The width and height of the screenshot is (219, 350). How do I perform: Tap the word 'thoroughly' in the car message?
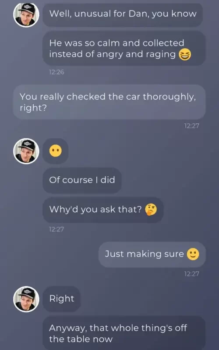coord(169,97)
